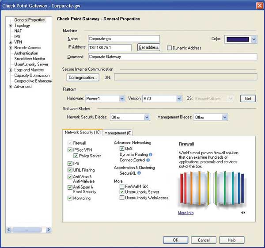The width and height of the screenshot is (265, 248).
Task: Expand the VPN tree node
Action: coord(11,42)
